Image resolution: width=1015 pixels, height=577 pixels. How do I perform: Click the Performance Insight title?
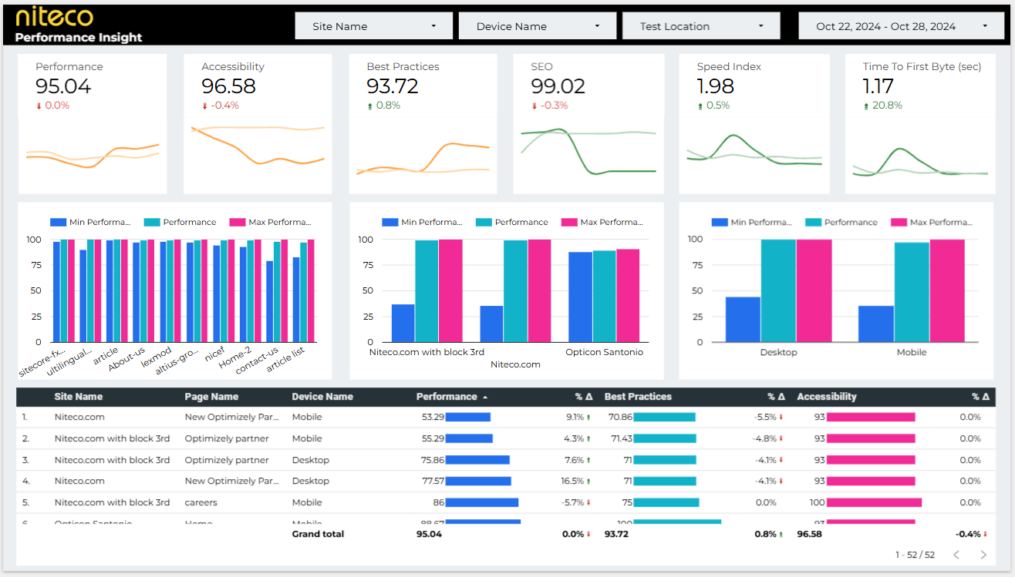coord(79,37)
